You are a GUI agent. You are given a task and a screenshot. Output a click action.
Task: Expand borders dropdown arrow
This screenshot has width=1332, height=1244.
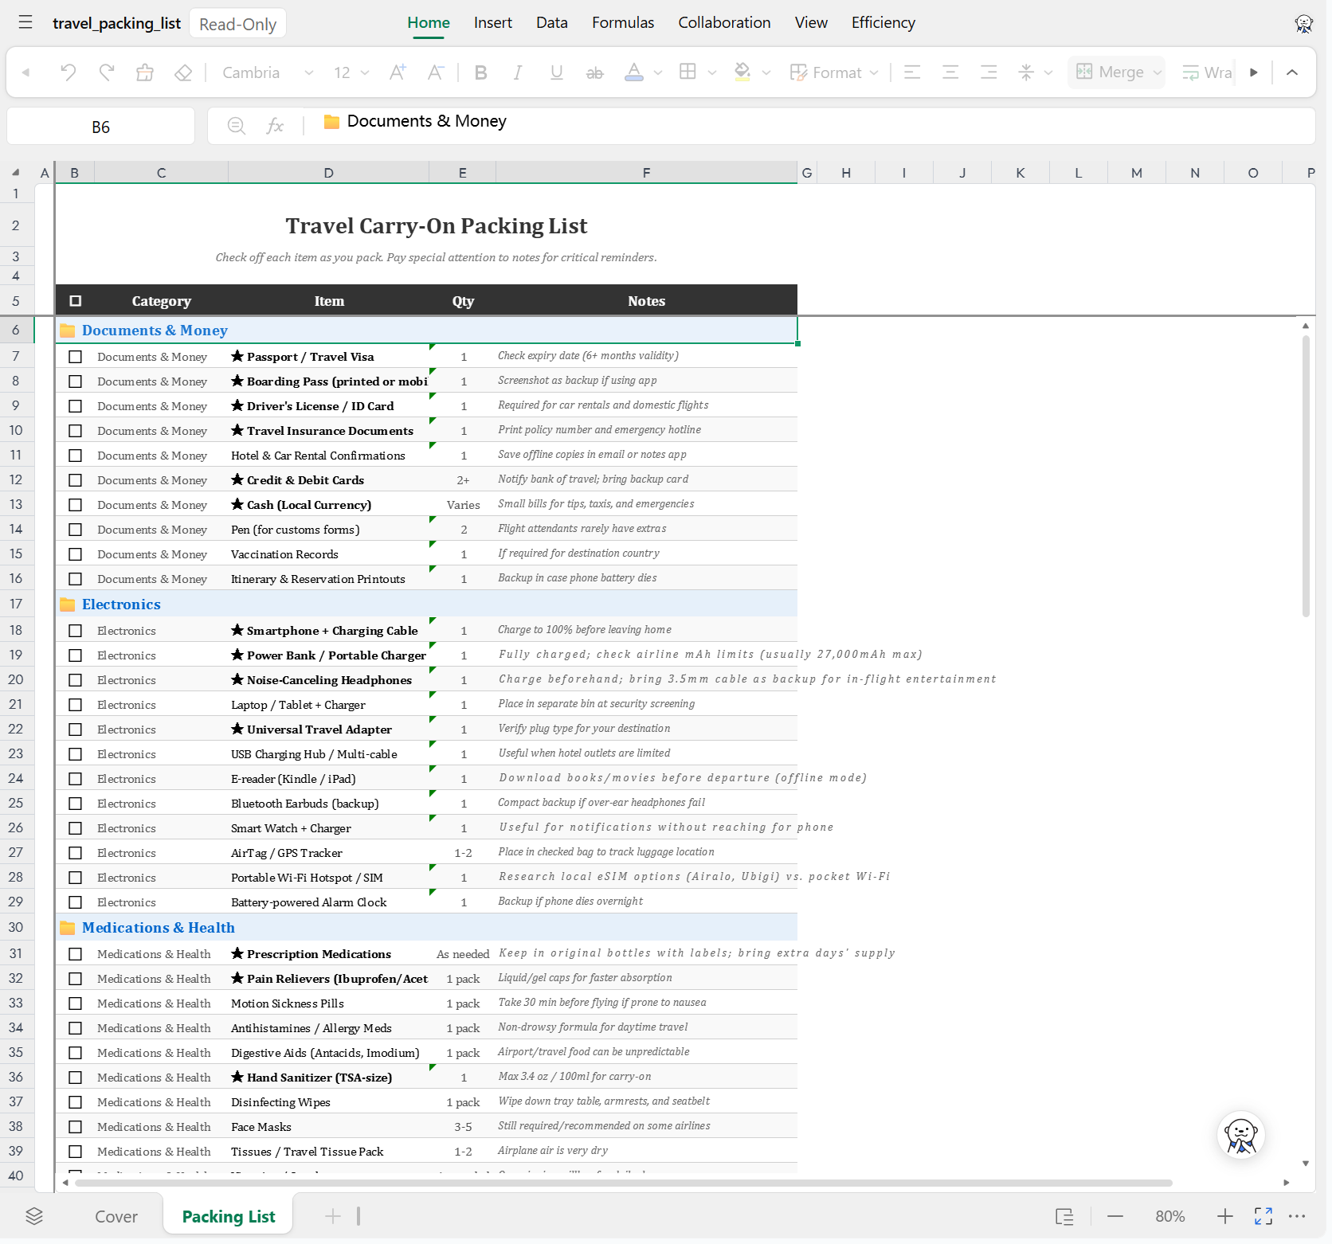[712, 72]
